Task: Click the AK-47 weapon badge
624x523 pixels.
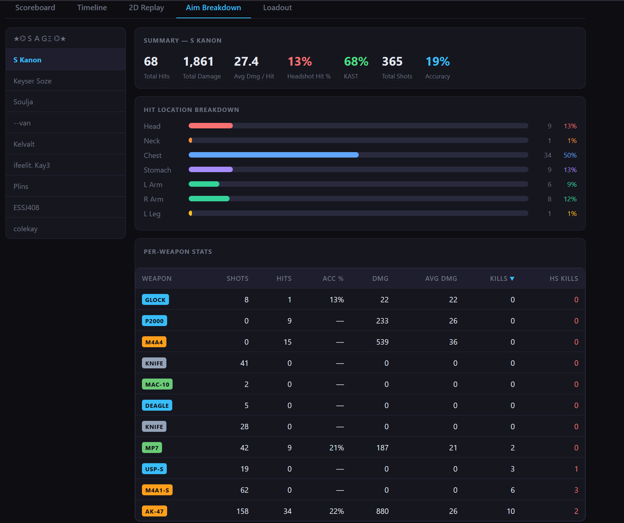Action: click(x=154, y=511)
